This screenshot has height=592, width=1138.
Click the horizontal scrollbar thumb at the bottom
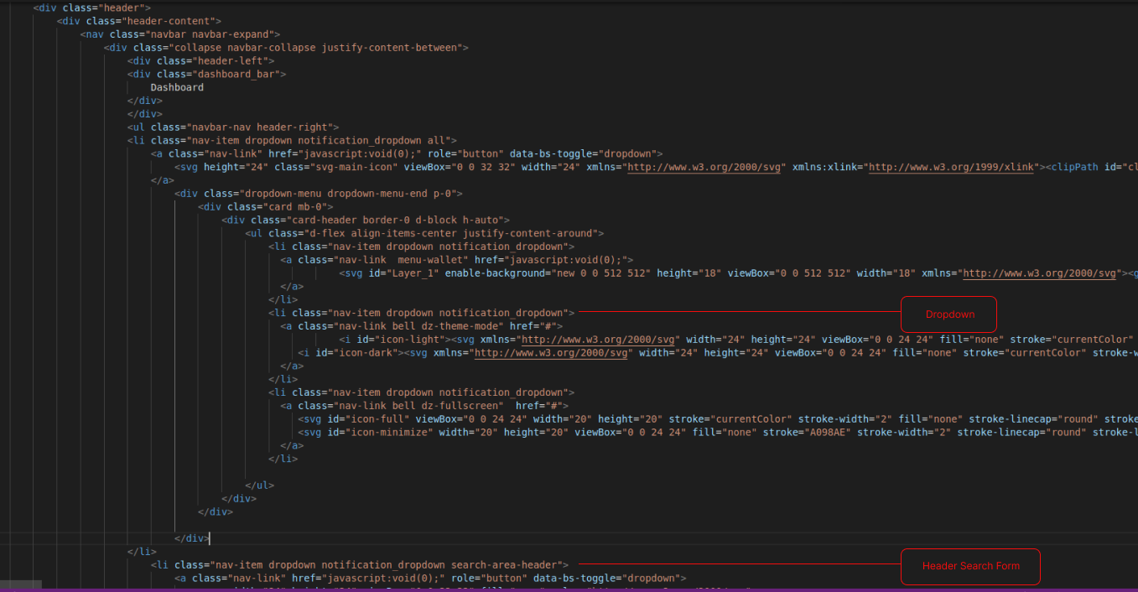click(20, 584)
